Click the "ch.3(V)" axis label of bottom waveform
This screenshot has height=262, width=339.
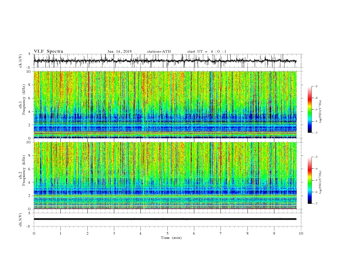[x=21, y=220]
